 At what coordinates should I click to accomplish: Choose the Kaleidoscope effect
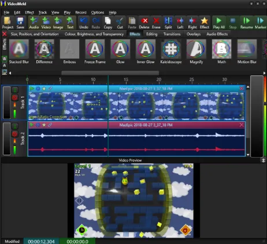point(171,52)
